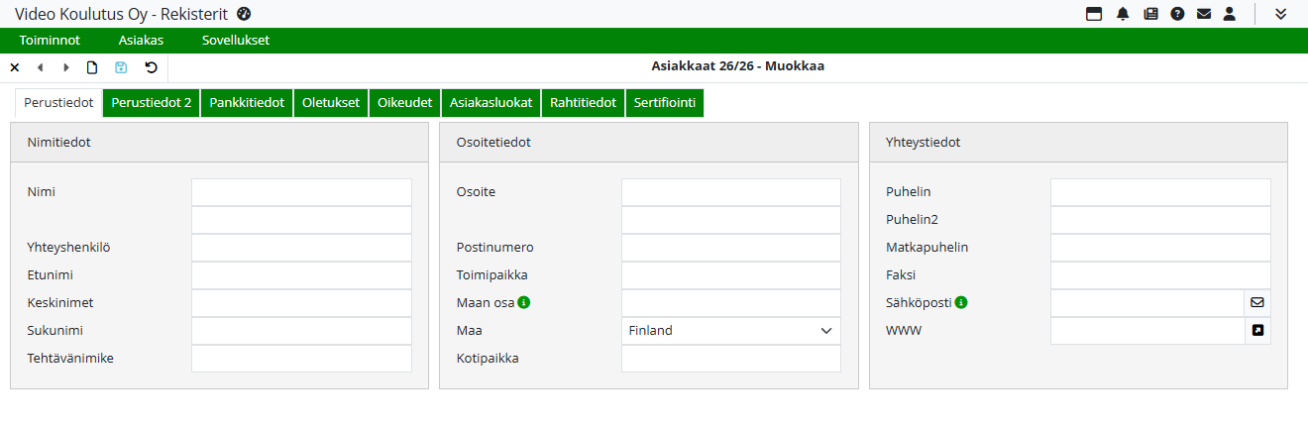
Task: Expand double-chevron arrow in top right
Action: pyautogui.click(x=1280, y=14)
